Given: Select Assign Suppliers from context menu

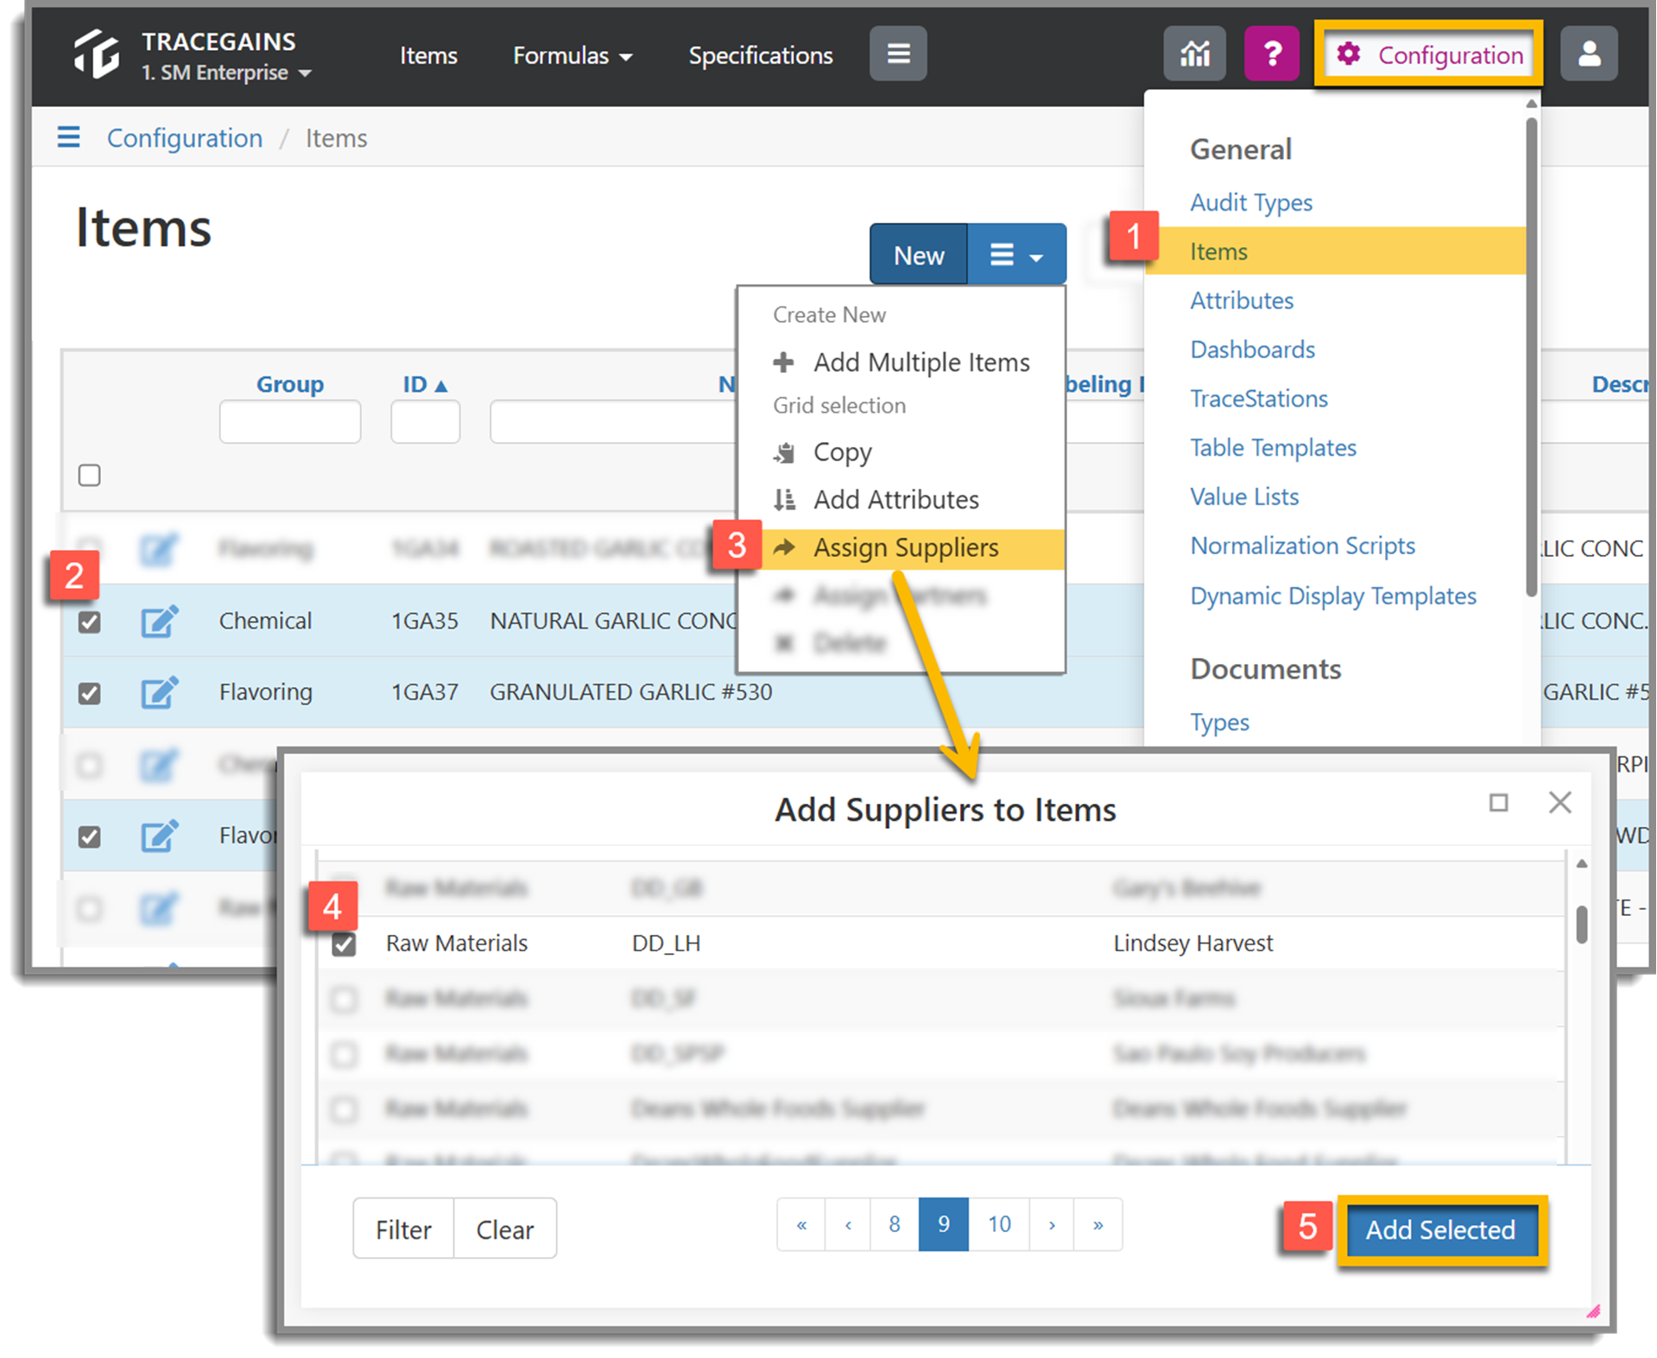Looking at the screenshot, I should click(x=906, y=547).
